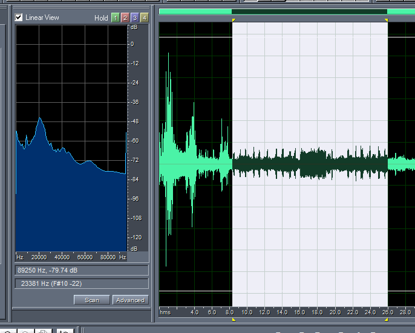Click 12.0 on the time ruler
The image size is (415, 333).
click(x=264, y=312)
